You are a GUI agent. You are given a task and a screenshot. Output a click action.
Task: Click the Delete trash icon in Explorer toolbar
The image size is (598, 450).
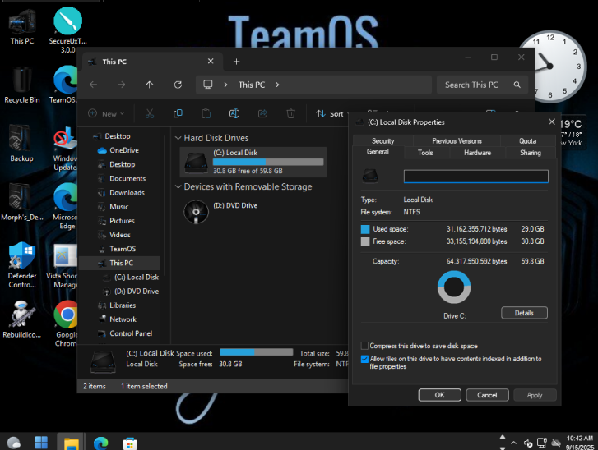pos(290,113)
